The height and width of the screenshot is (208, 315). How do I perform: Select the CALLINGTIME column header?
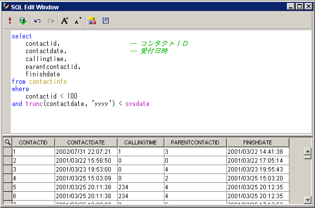click(x=140, y=142)
